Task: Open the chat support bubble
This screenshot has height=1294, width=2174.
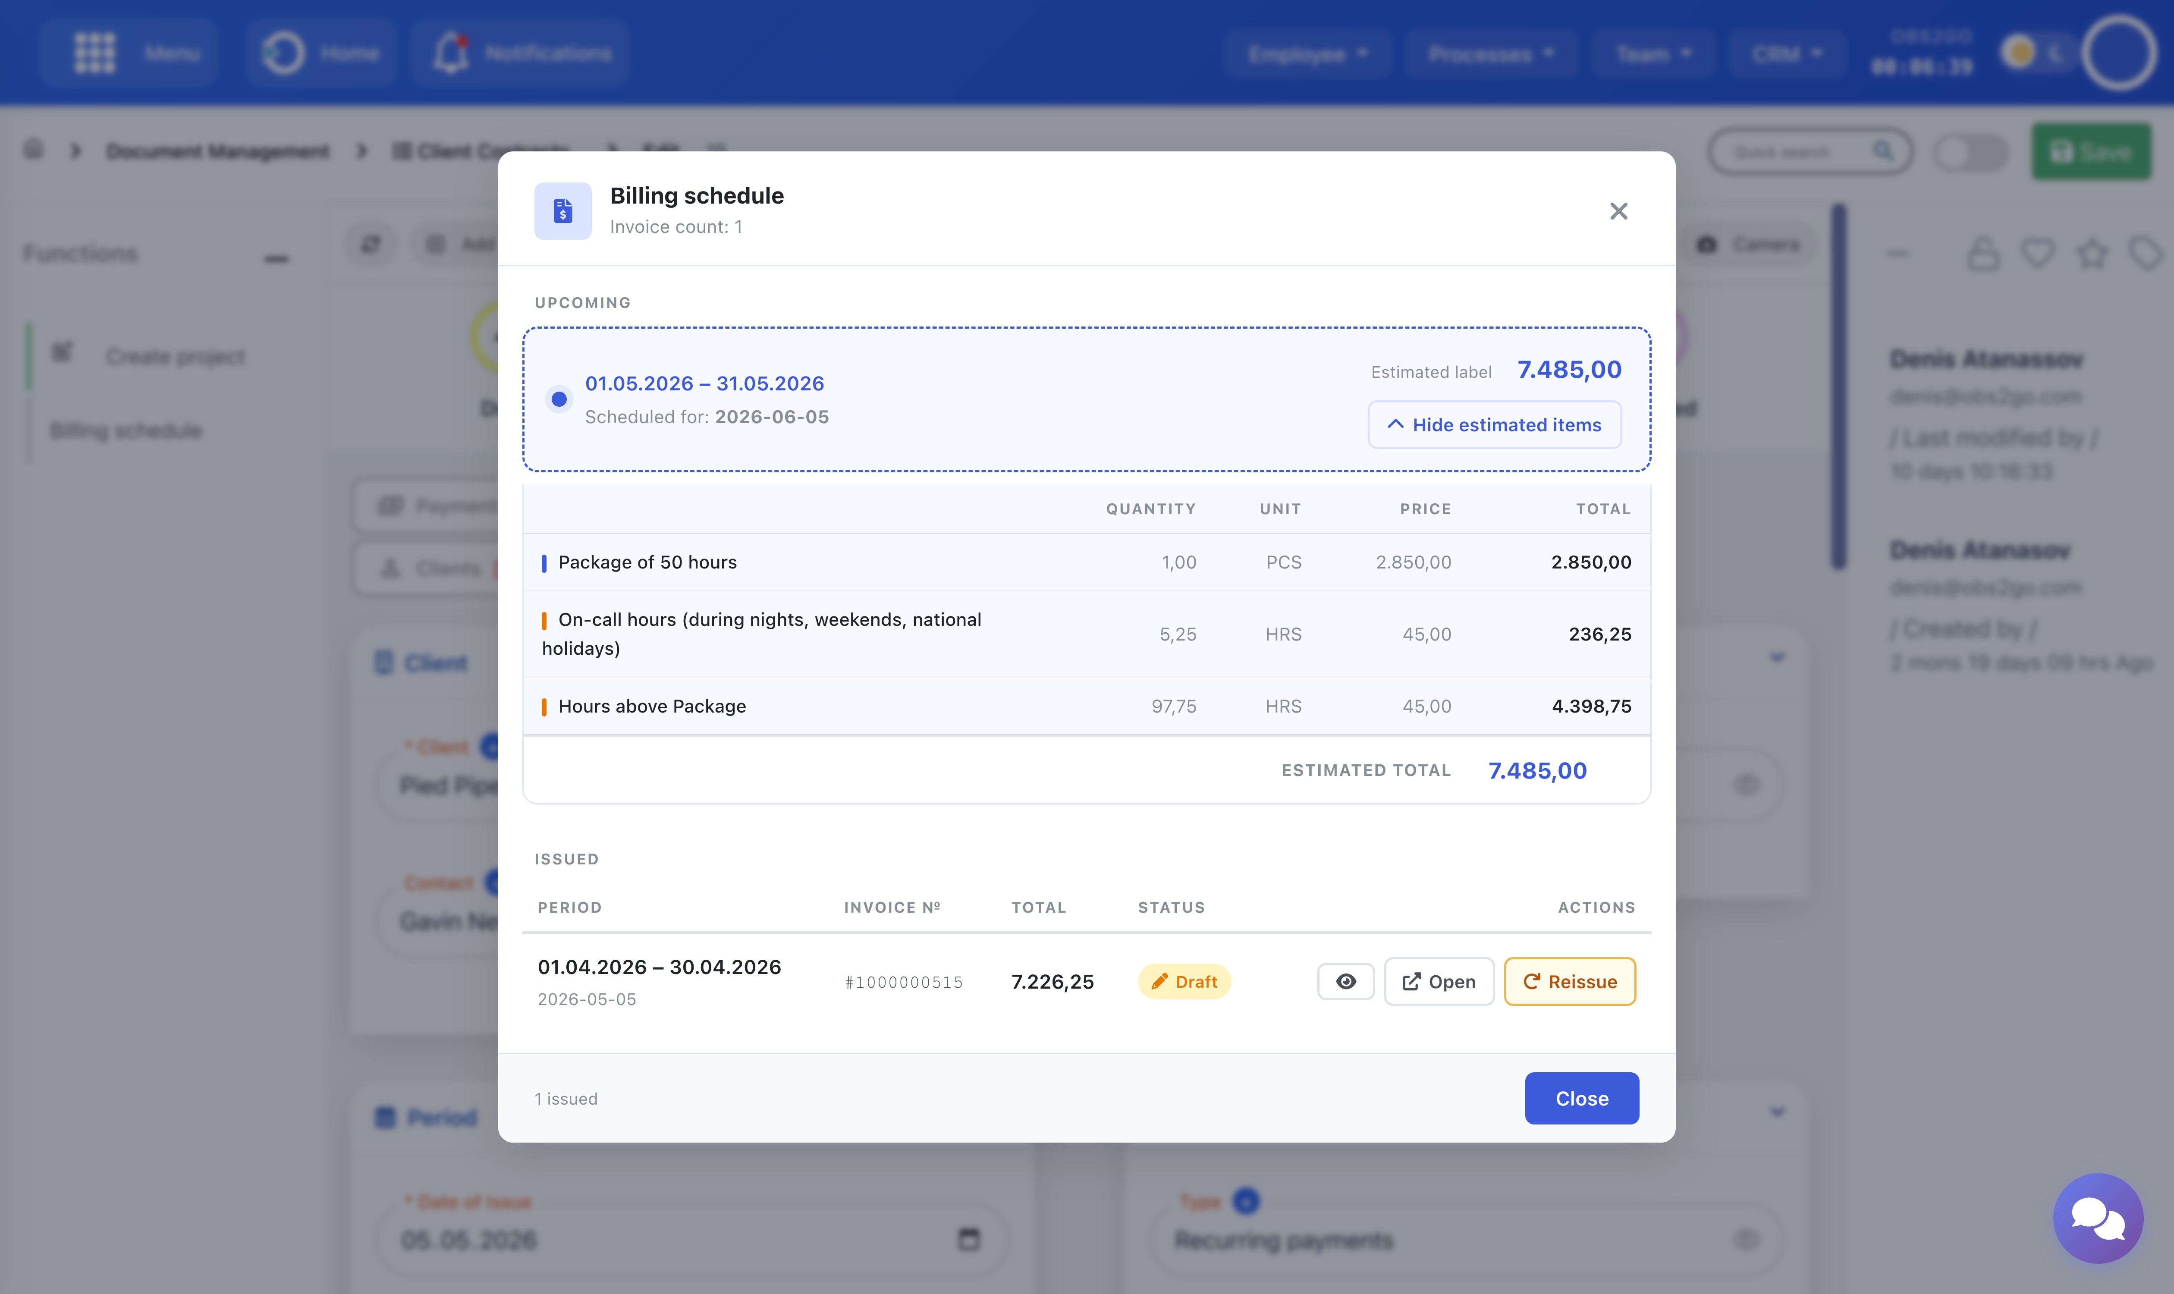Action: coord(2098,1218)
